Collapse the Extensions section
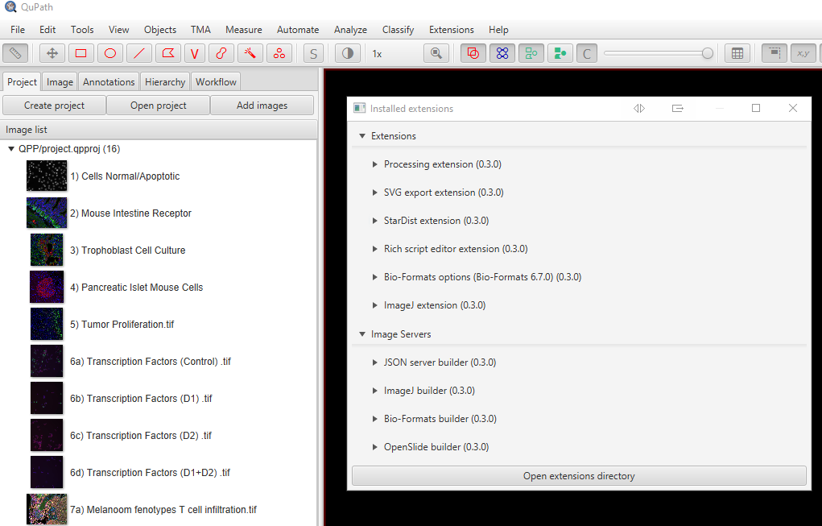Screen dimensions: 822x526 click(361, 136)
